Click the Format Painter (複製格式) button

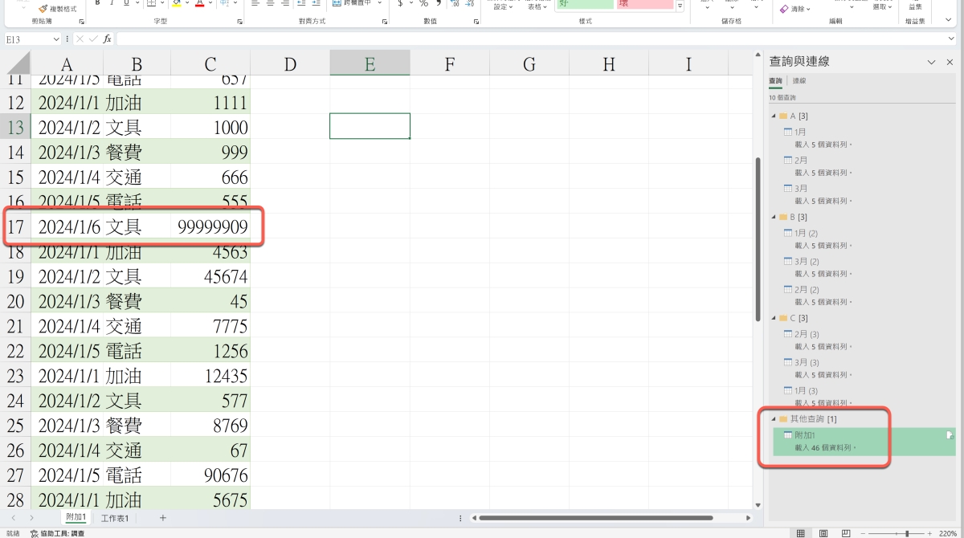pyautogui.click(x=58, y=8)
